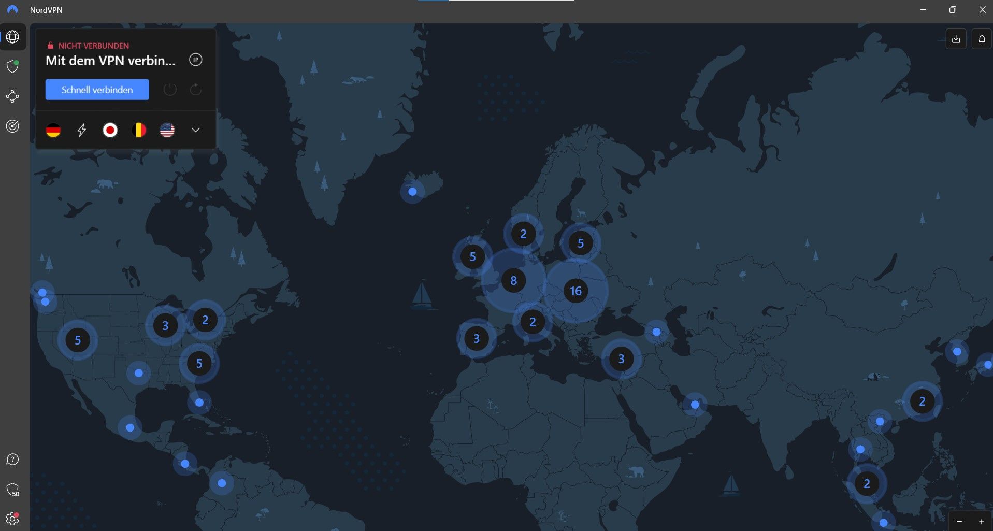Open the notifications bell icon
Viewport: 993px width, 531px height.
(x=982, y=39)
